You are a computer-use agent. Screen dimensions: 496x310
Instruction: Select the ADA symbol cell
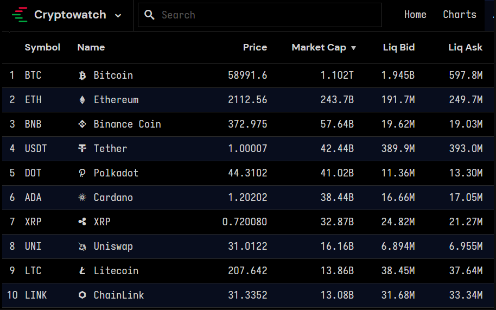pyautogui.click(x=33, y=198)
